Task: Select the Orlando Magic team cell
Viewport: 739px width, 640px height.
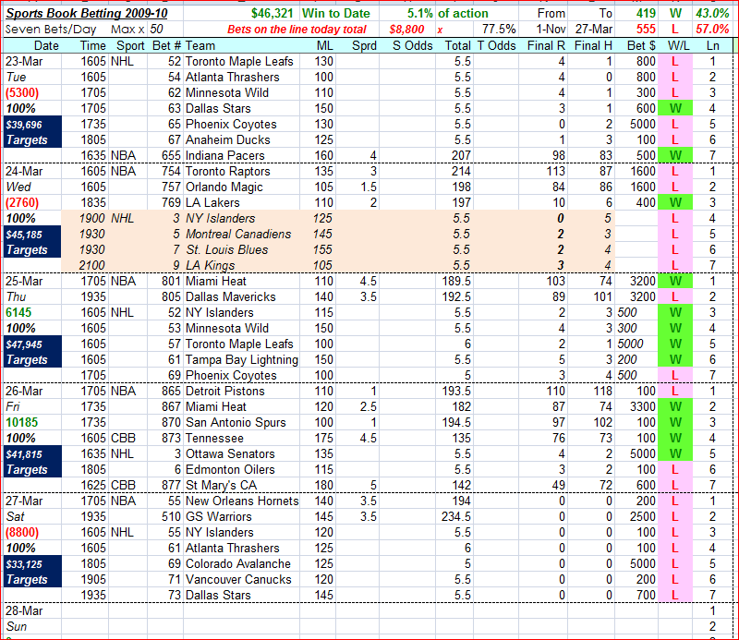Action: coord(241,187)
